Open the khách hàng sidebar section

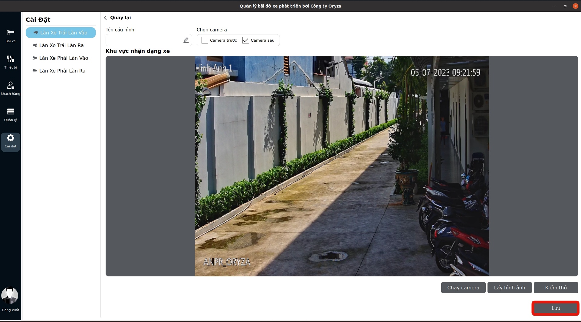[x=11, y=89]
